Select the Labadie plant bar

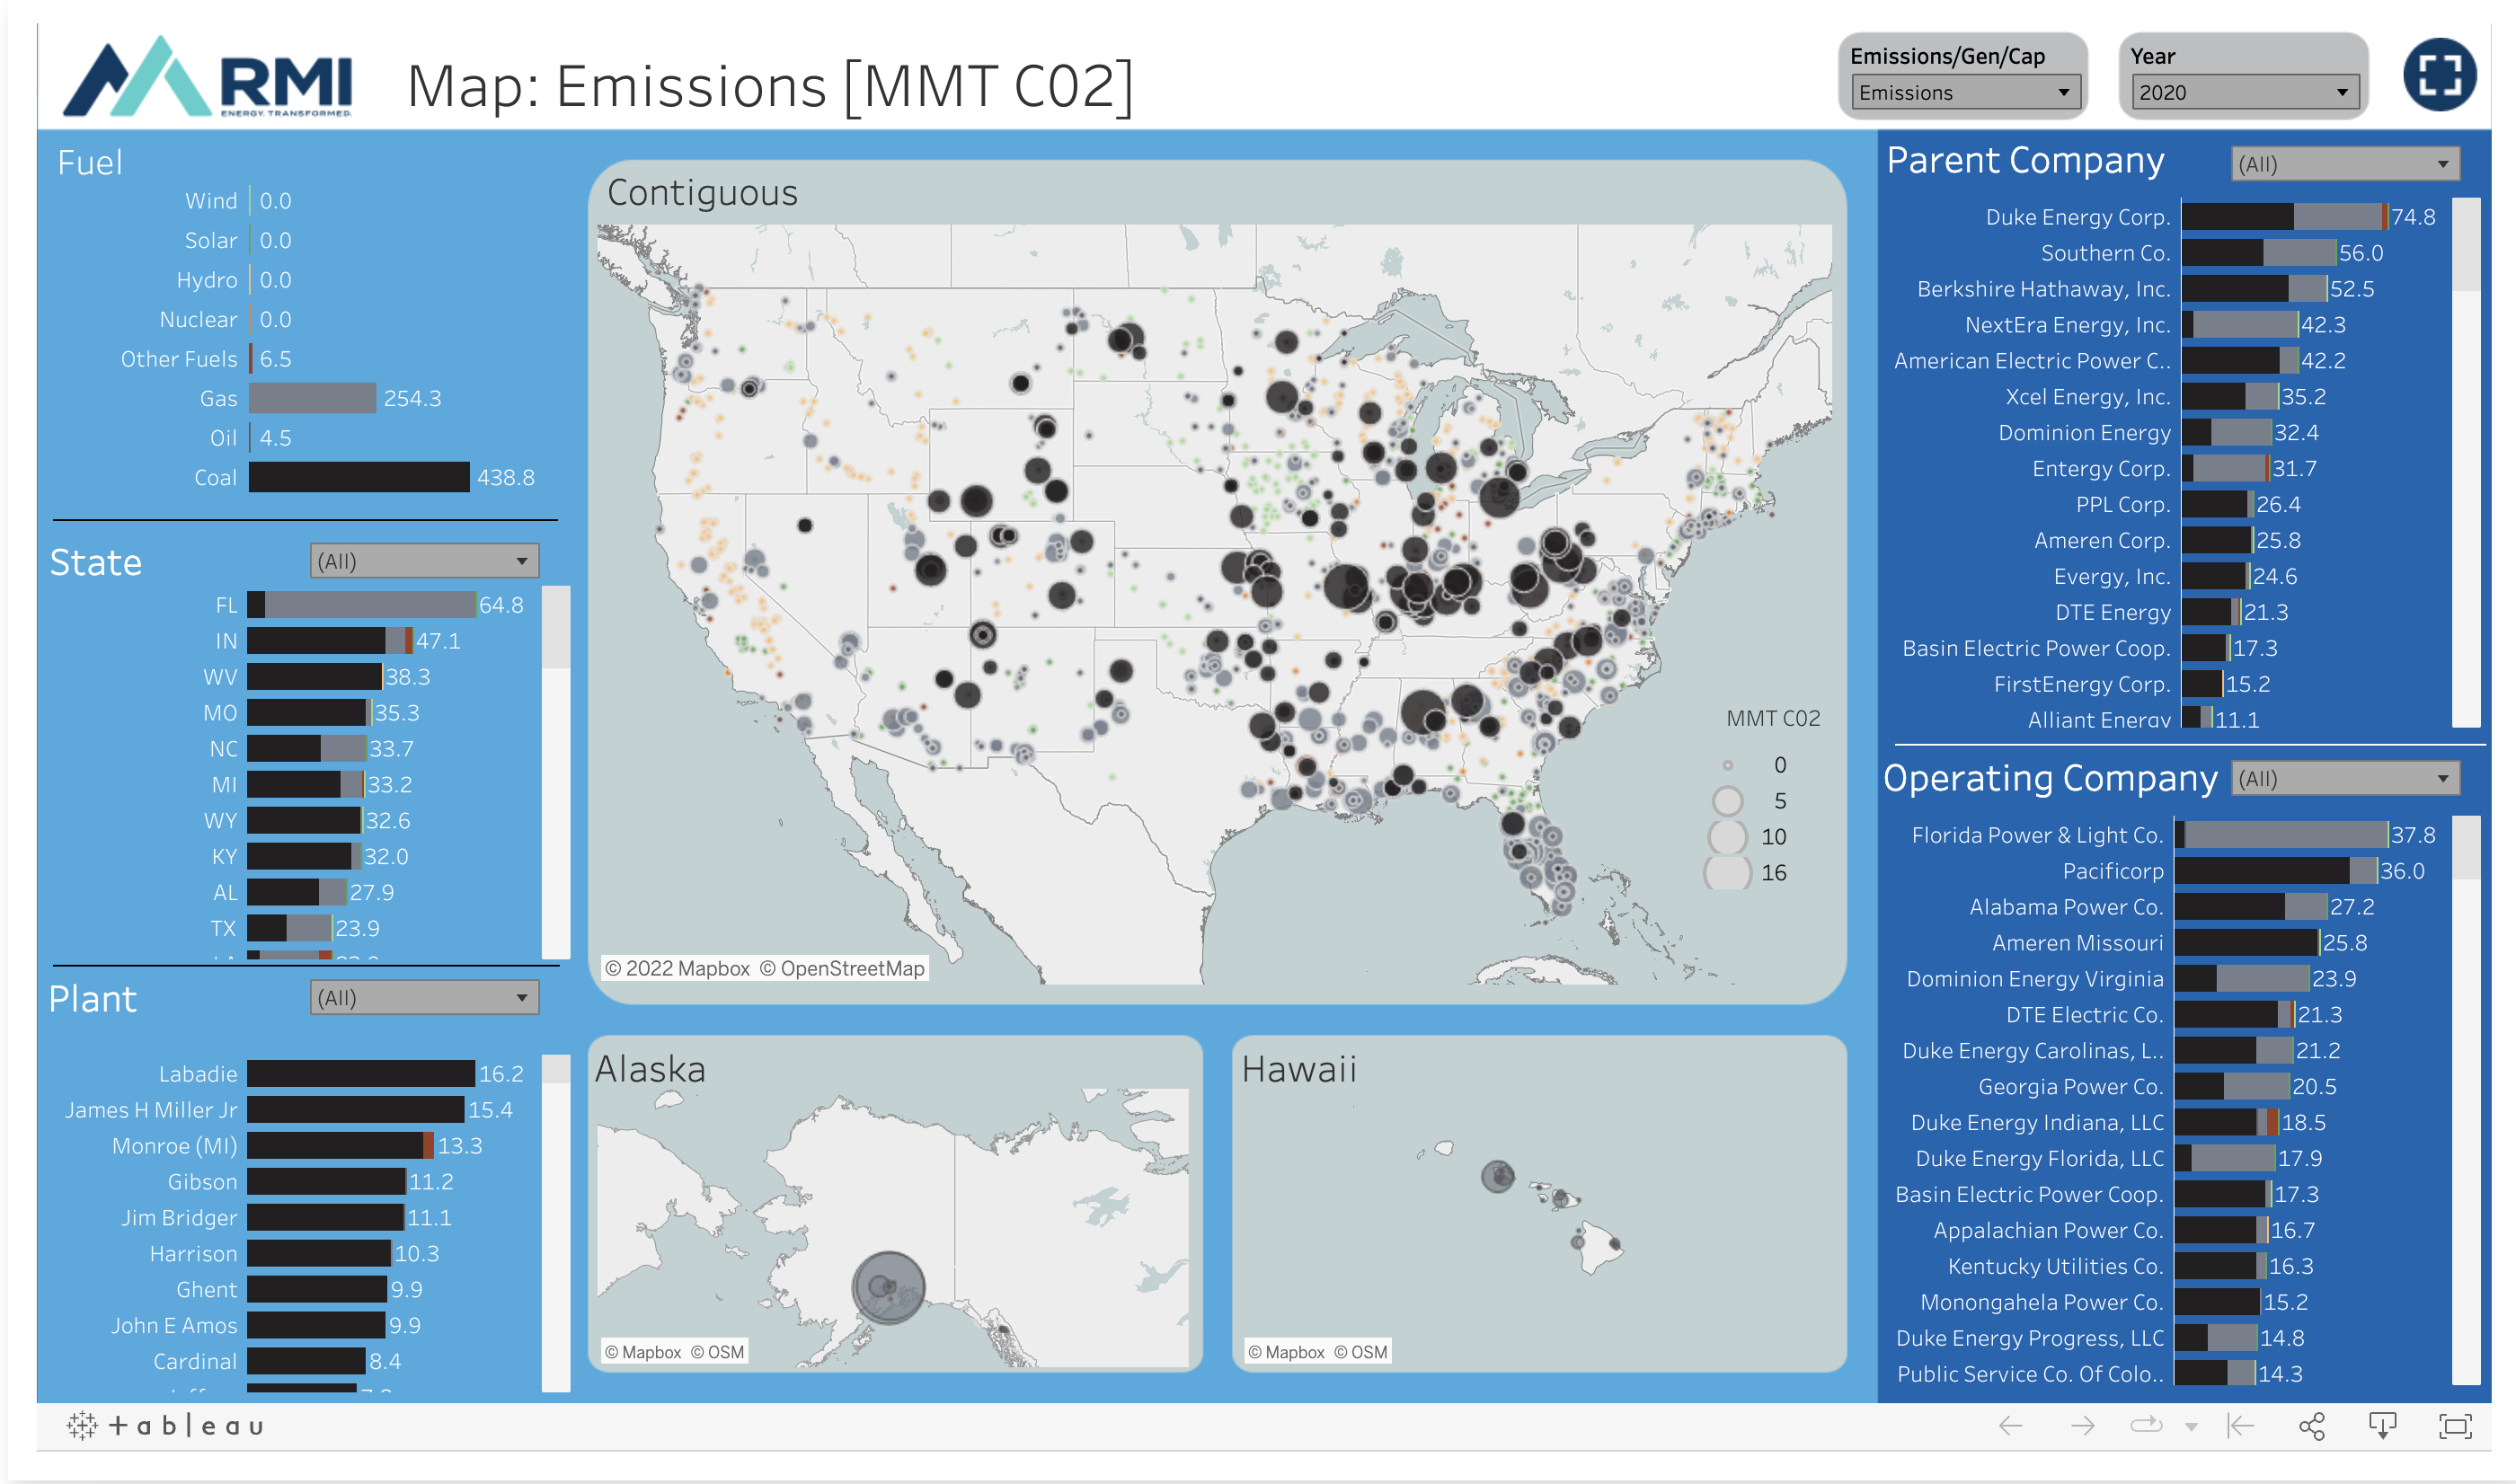pyautogui.click(x=361, y=1073)
